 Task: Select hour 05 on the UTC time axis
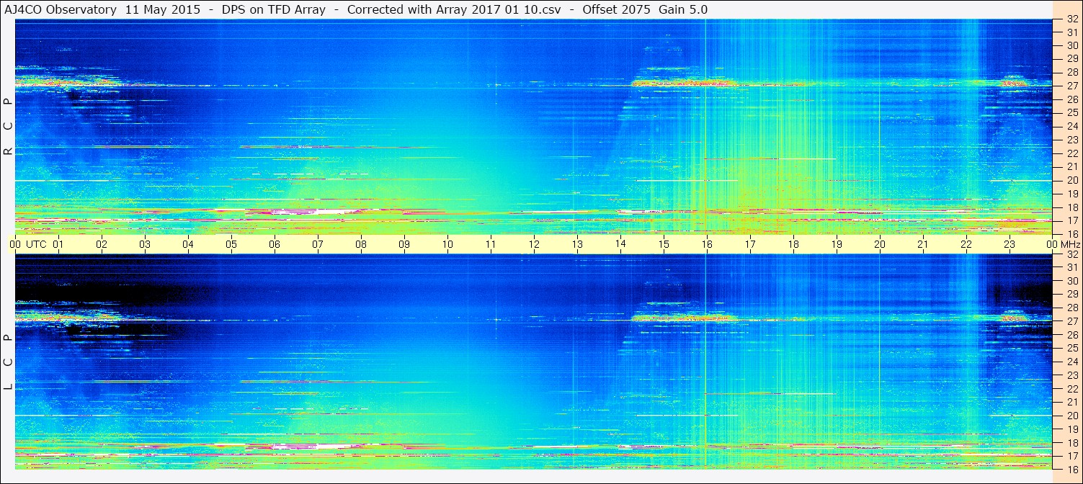pos(231,244)
